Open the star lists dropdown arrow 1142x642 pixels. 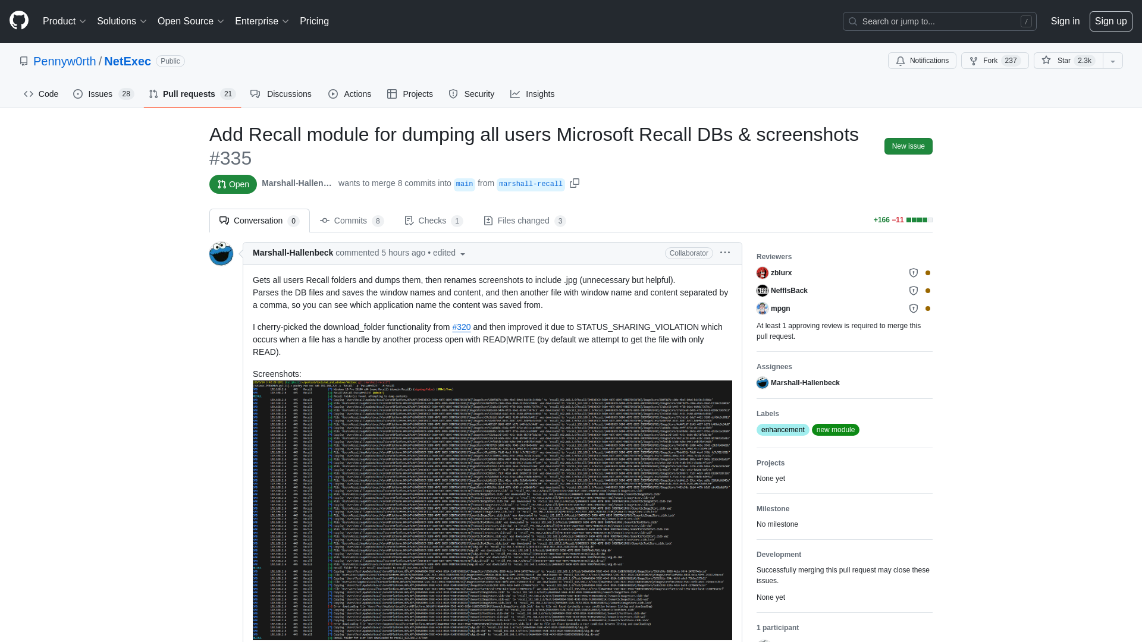click(1113, 61)
